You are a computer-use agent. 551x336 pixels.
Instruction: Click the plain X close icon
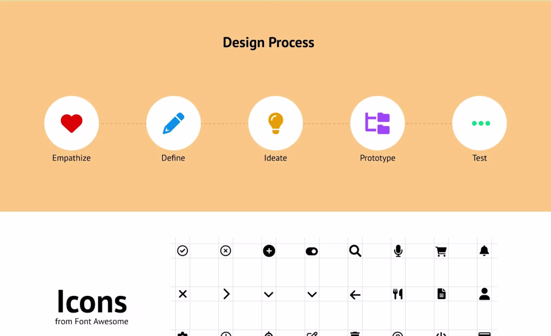pyautogui.click(x=183, y=294)
